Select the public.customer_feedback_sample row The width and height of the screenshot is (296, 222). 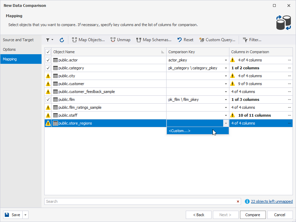(x=168, y=92)
